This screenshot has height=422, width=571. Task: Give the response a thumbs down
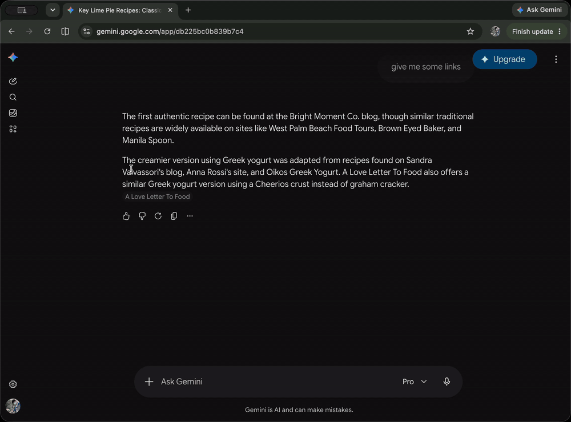tap(142, 216)
